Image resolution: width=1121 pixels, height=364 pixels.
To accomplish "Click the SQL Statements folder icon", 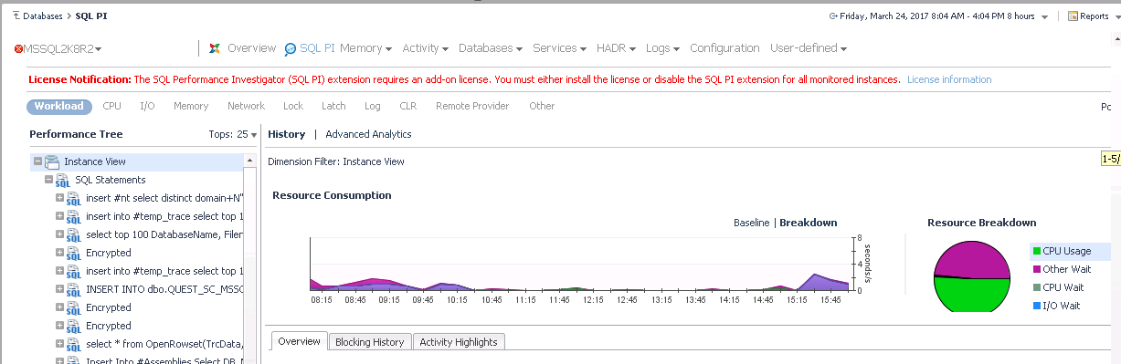I will [x=63, y=181].
